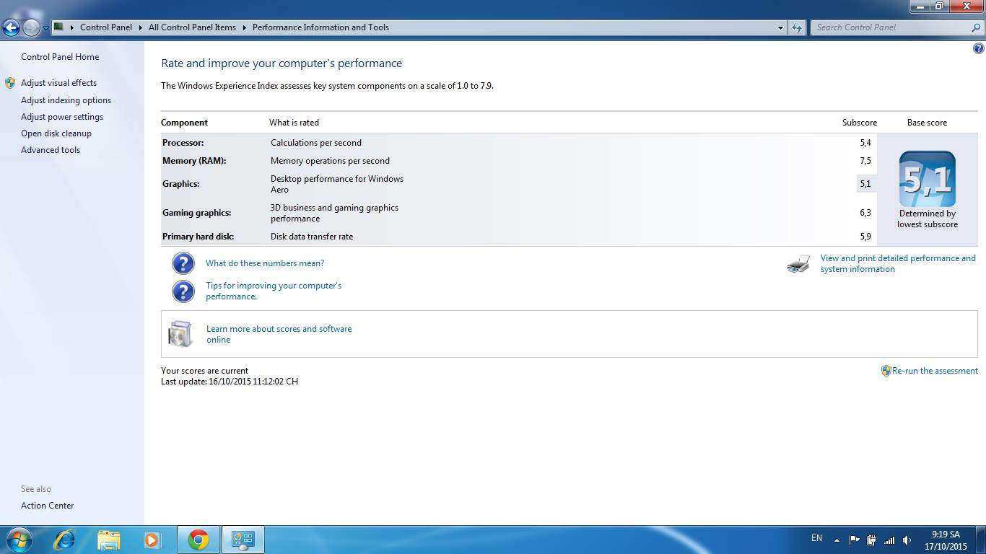Focus the Search Control Panel field
The image size is (986, 554).
[x=897, y=27]
